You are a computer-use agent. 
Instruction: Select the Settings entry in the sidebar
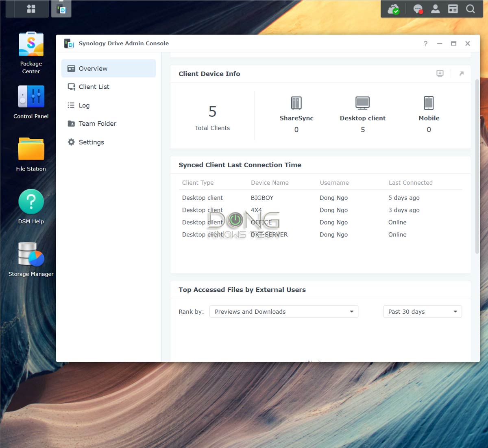[91, 142]
